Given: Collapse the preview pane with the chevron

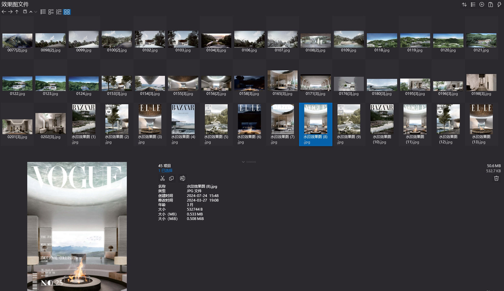Looking at the screenshot, I should coord(243,162).
